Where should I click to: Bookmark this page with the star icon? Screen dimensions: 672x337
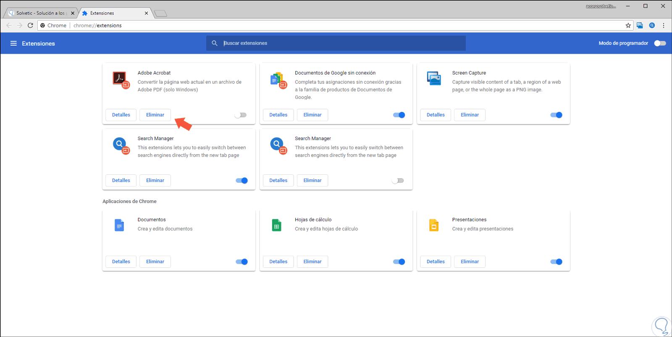click(628, 26)
